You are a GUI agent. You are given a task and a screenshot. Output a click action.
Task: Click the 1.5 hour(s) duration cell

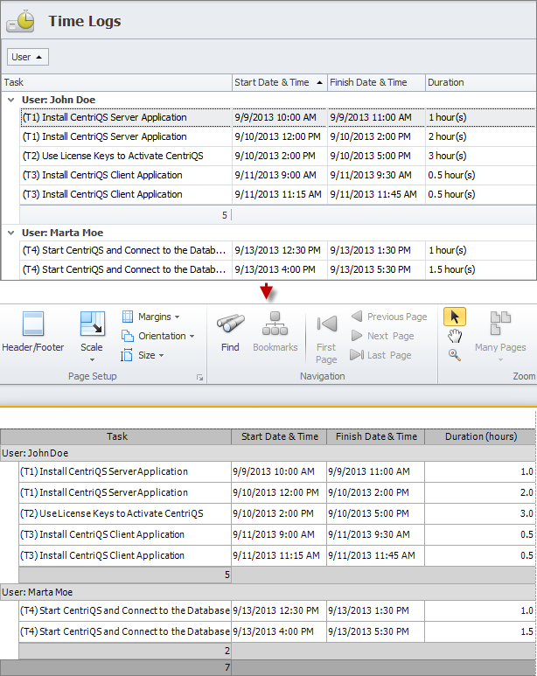coord(480,269)
